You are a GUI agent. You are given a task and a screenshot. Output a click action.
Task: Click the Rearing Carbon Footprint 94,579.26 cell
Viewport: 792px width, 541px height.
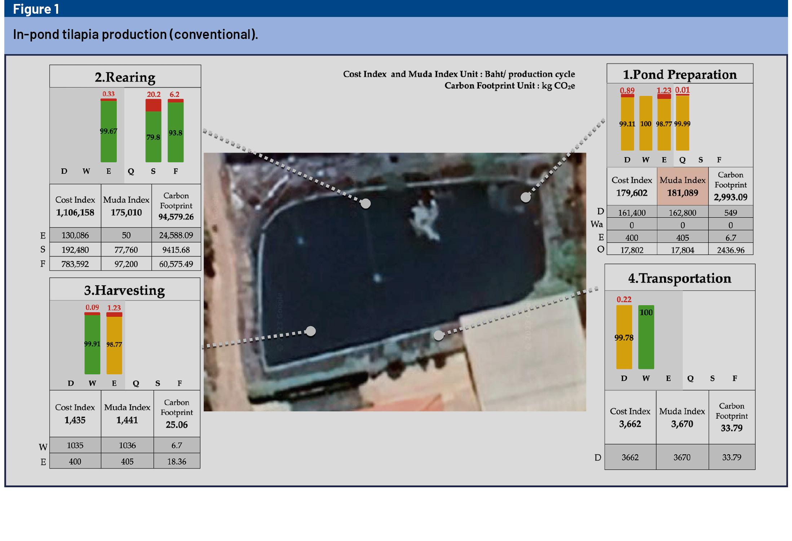click(x=176, y=206)
